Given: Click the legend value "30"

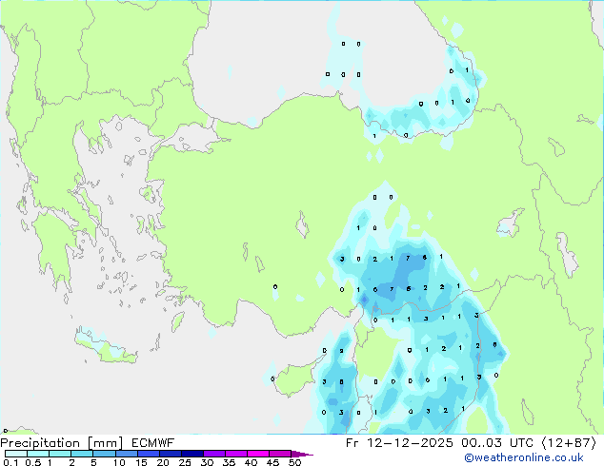Looking at the screenshot, I should coord(207,462).
